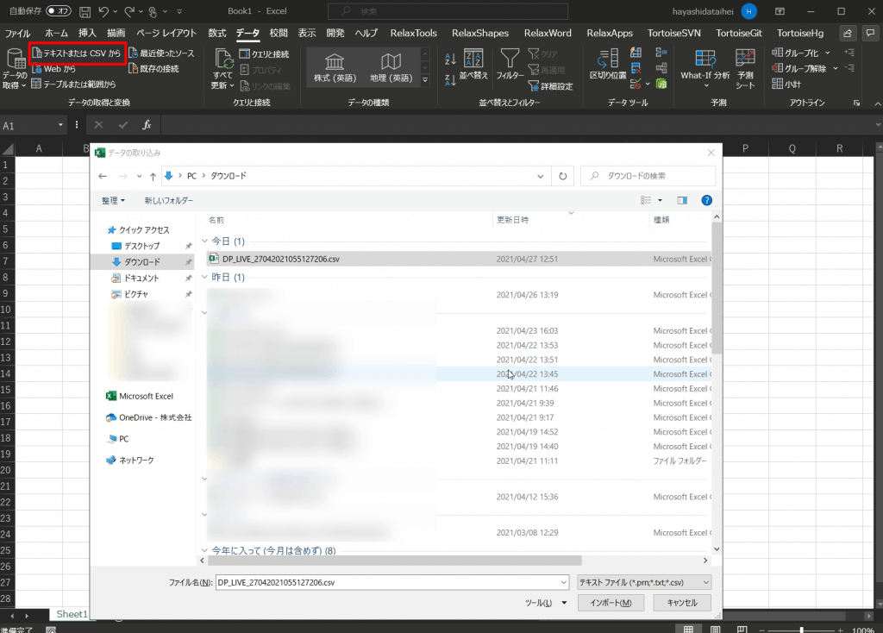Open the Tools dropdown menu
Image resolution: width=883 pixels, height=633 pixels.
546,603
